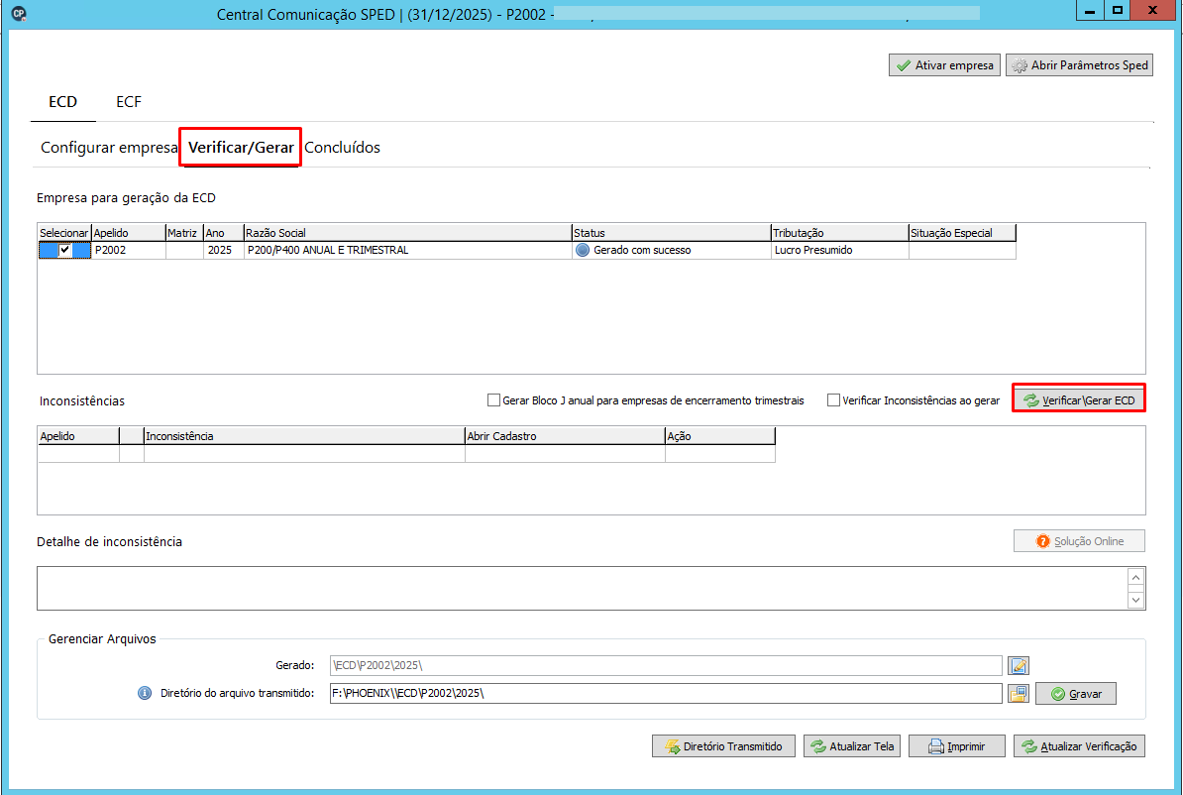Viewport: 1183px width, 795px height.
Task: Click the Situação Especial column header
Action: point(962,233)
